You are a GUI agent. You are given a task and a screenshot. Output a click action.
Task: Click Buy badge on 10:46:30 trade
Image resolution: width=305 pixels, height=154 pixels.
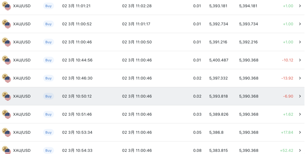tap(49, 78)
